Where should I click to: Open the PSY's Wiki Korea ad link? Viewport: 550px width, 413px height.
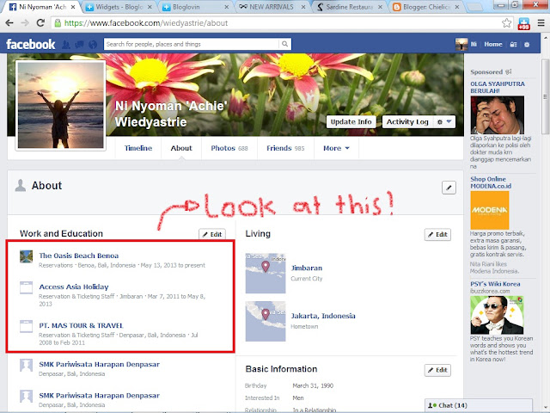495,284
